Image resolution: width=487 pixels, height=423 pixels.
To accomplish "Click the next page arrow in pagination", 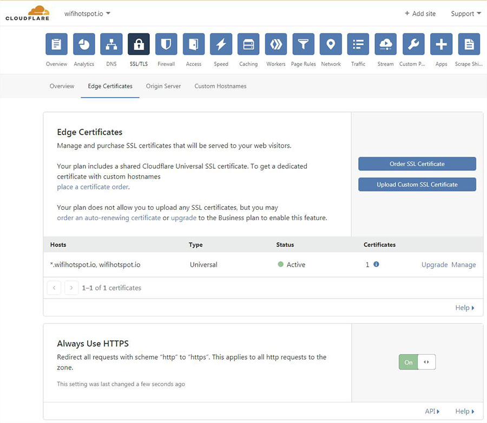I will click(71, 288).
